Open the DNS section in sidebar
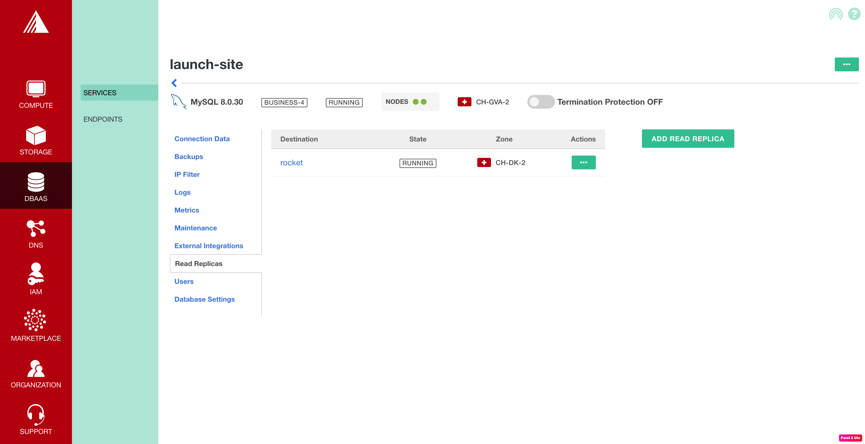Viewport: 865px width, 444px height. (x=36, y=234)
